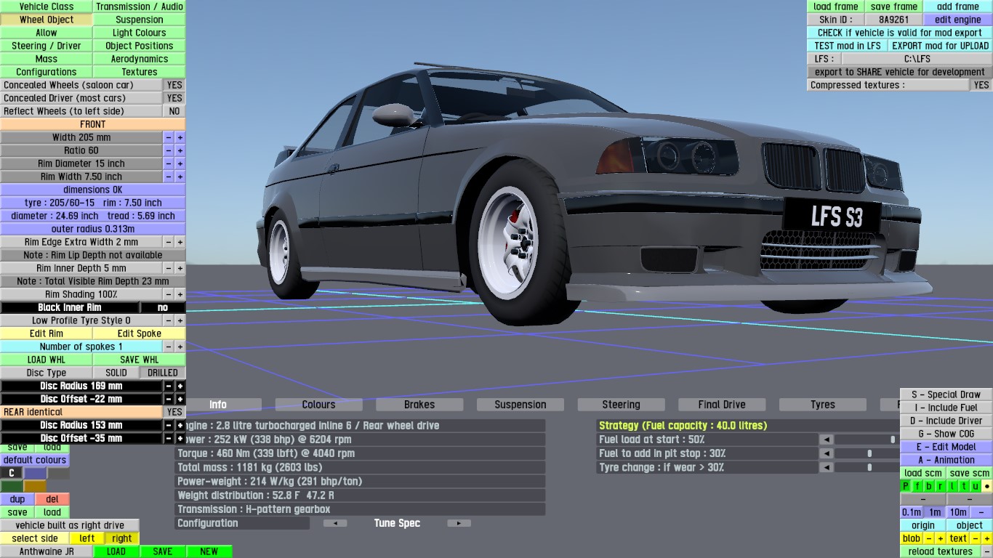The width and height of the screenshot is (993, 558).
Task: Decrease Disc Offset -35 mm value
Action: coord(169,438)
